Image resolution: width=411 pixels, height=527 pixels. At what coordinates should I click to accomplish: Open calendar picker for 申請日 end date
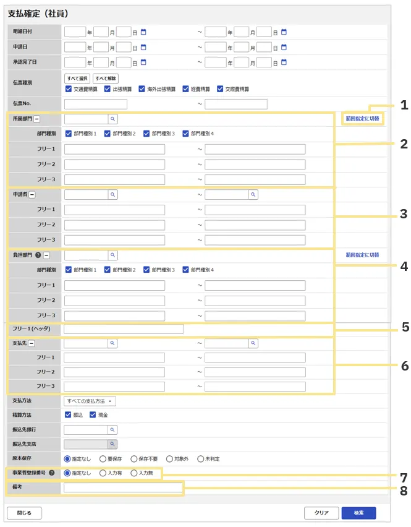(284, 47)
